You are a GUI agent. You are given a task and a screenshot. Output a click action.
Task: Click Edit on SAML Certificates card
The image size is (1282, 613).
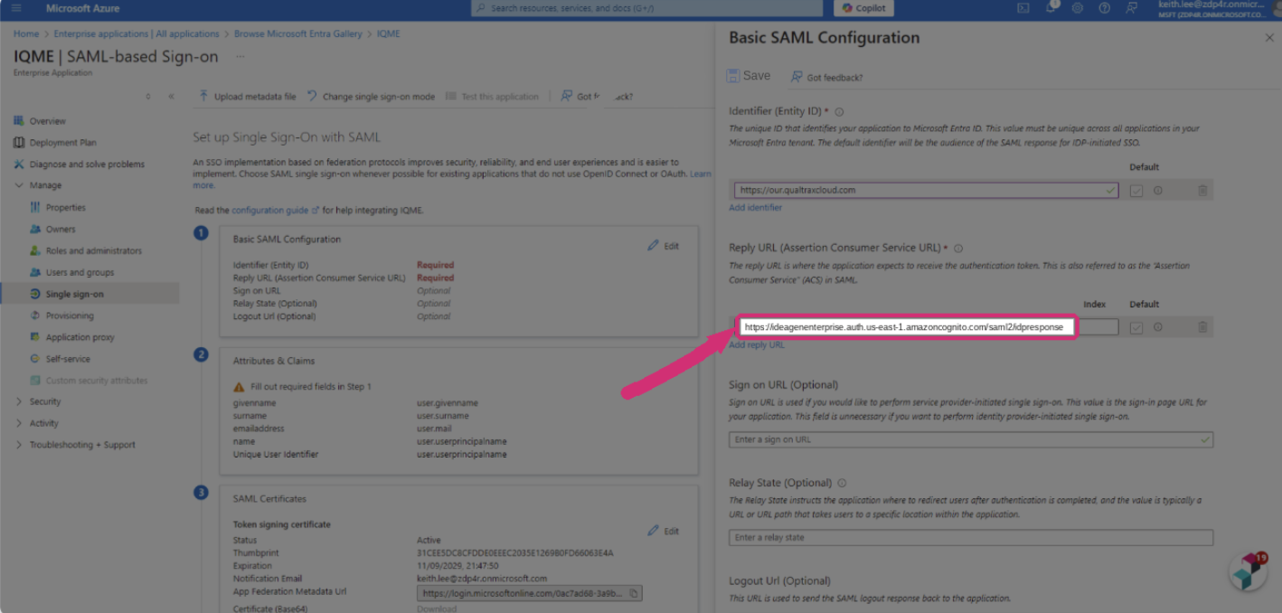click(x=663, y=531)
